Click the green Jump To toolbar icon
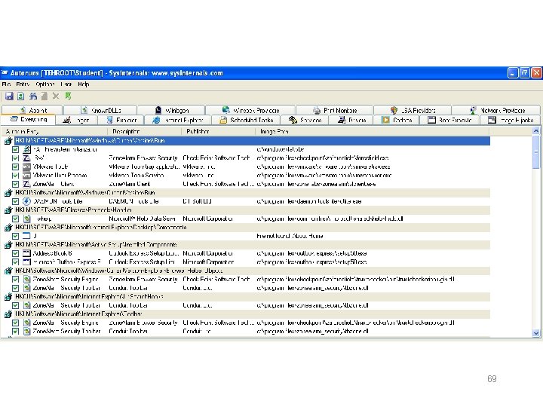 click(68, 96)
